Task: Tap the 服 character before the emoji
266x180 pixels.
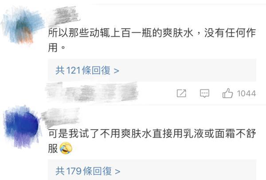Action: point(53,148)
